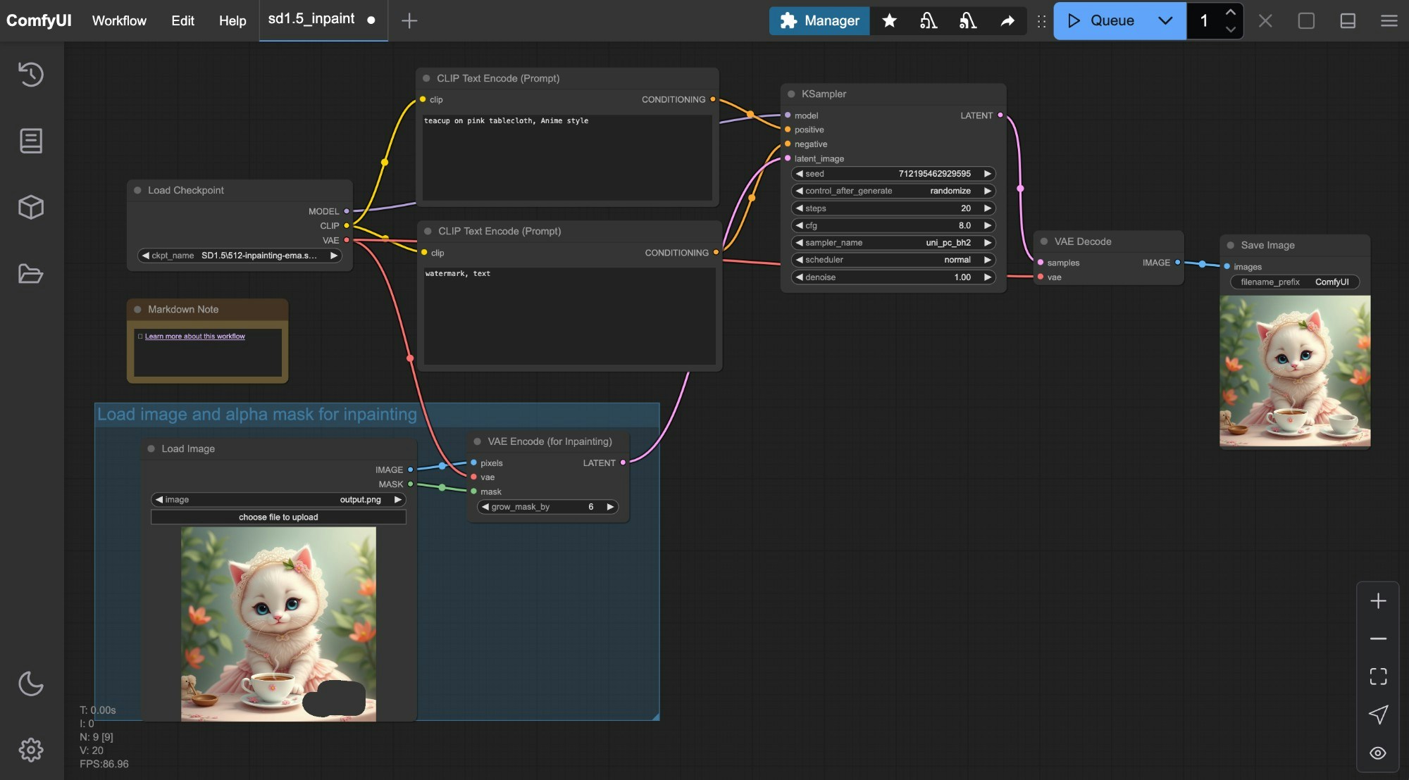The image size is (1409, 780).
Task: Toggle link visibility with the eye icon
Action: point(1379,753)
